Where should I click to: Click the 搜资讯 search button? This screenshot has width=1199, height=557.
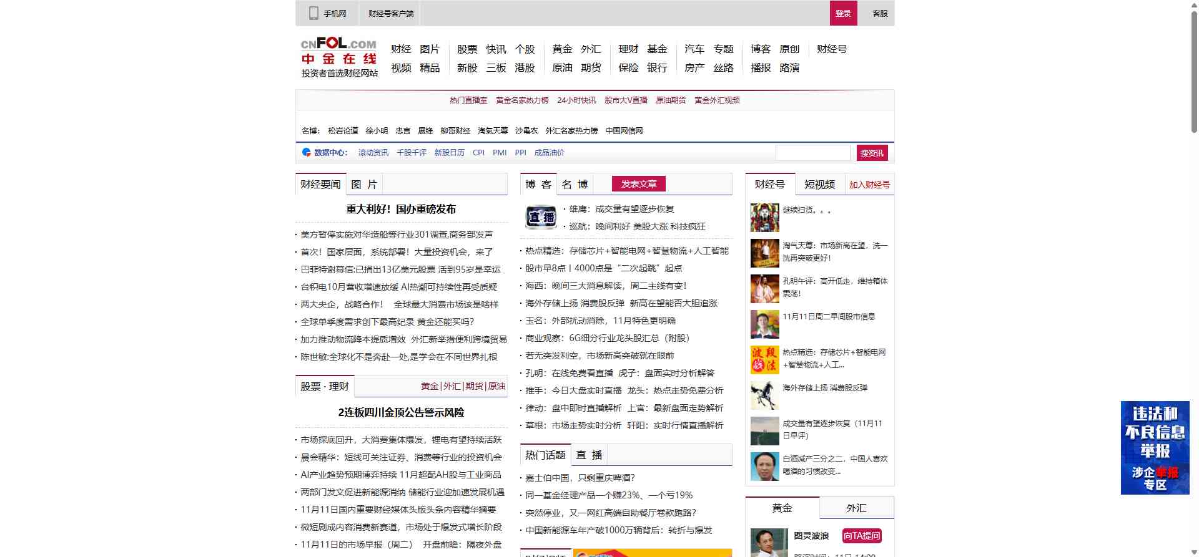pyautogui.click(x=872, y=153)
